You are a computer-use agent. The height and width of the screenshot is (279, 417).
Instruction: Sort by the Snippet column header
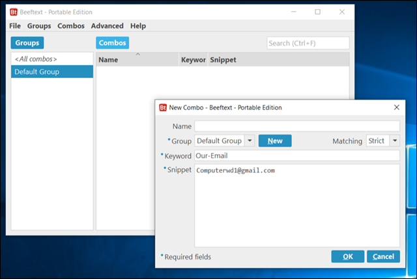coord(278,59)
